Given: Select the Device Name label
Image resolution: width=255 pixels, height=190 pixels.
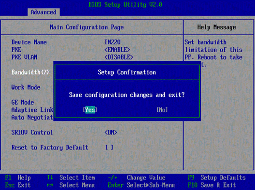Looking at the screenshot, I should pos(29,42).
